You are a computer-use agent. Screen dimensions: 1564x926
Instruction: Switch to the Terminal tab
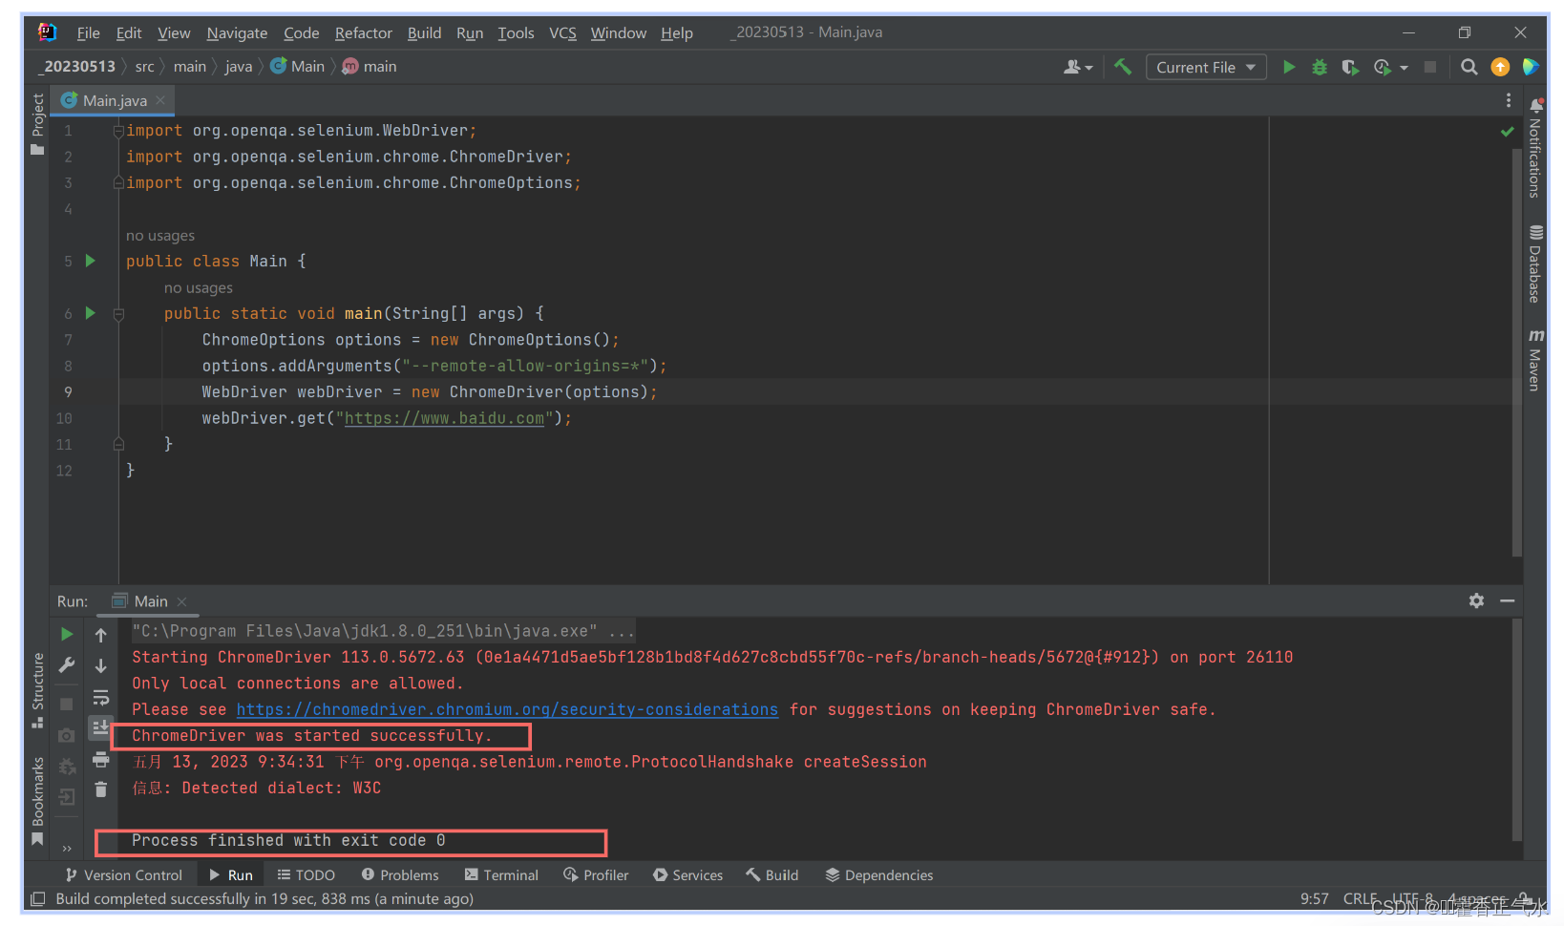pyautogui.click(x=501, y=874)
